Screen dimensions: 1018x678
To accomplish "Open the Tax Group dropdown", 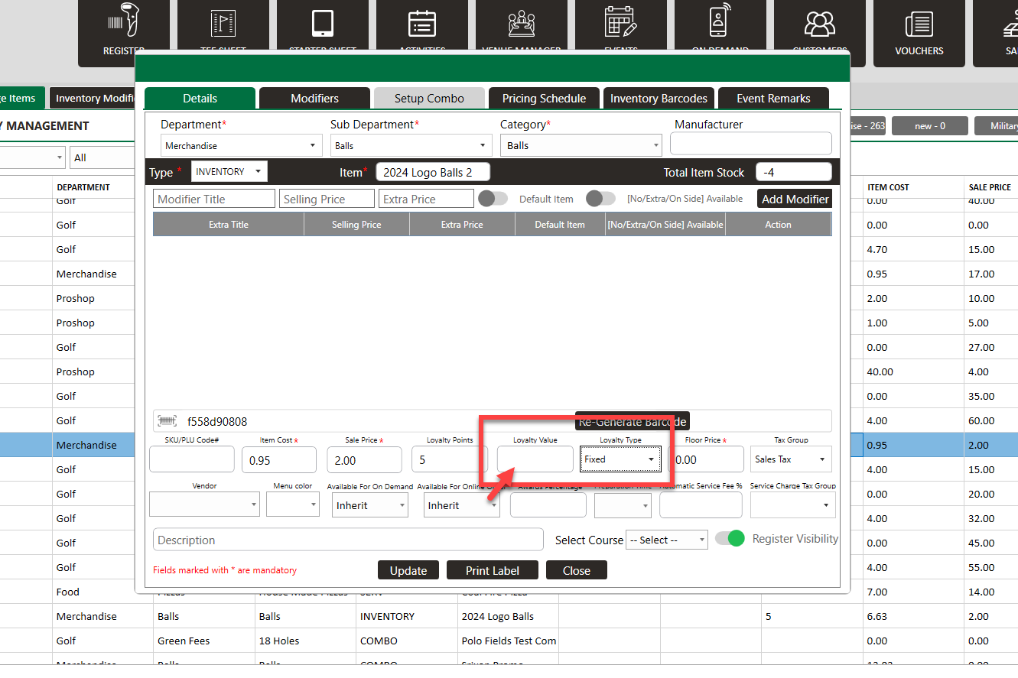I will (791, 459).
